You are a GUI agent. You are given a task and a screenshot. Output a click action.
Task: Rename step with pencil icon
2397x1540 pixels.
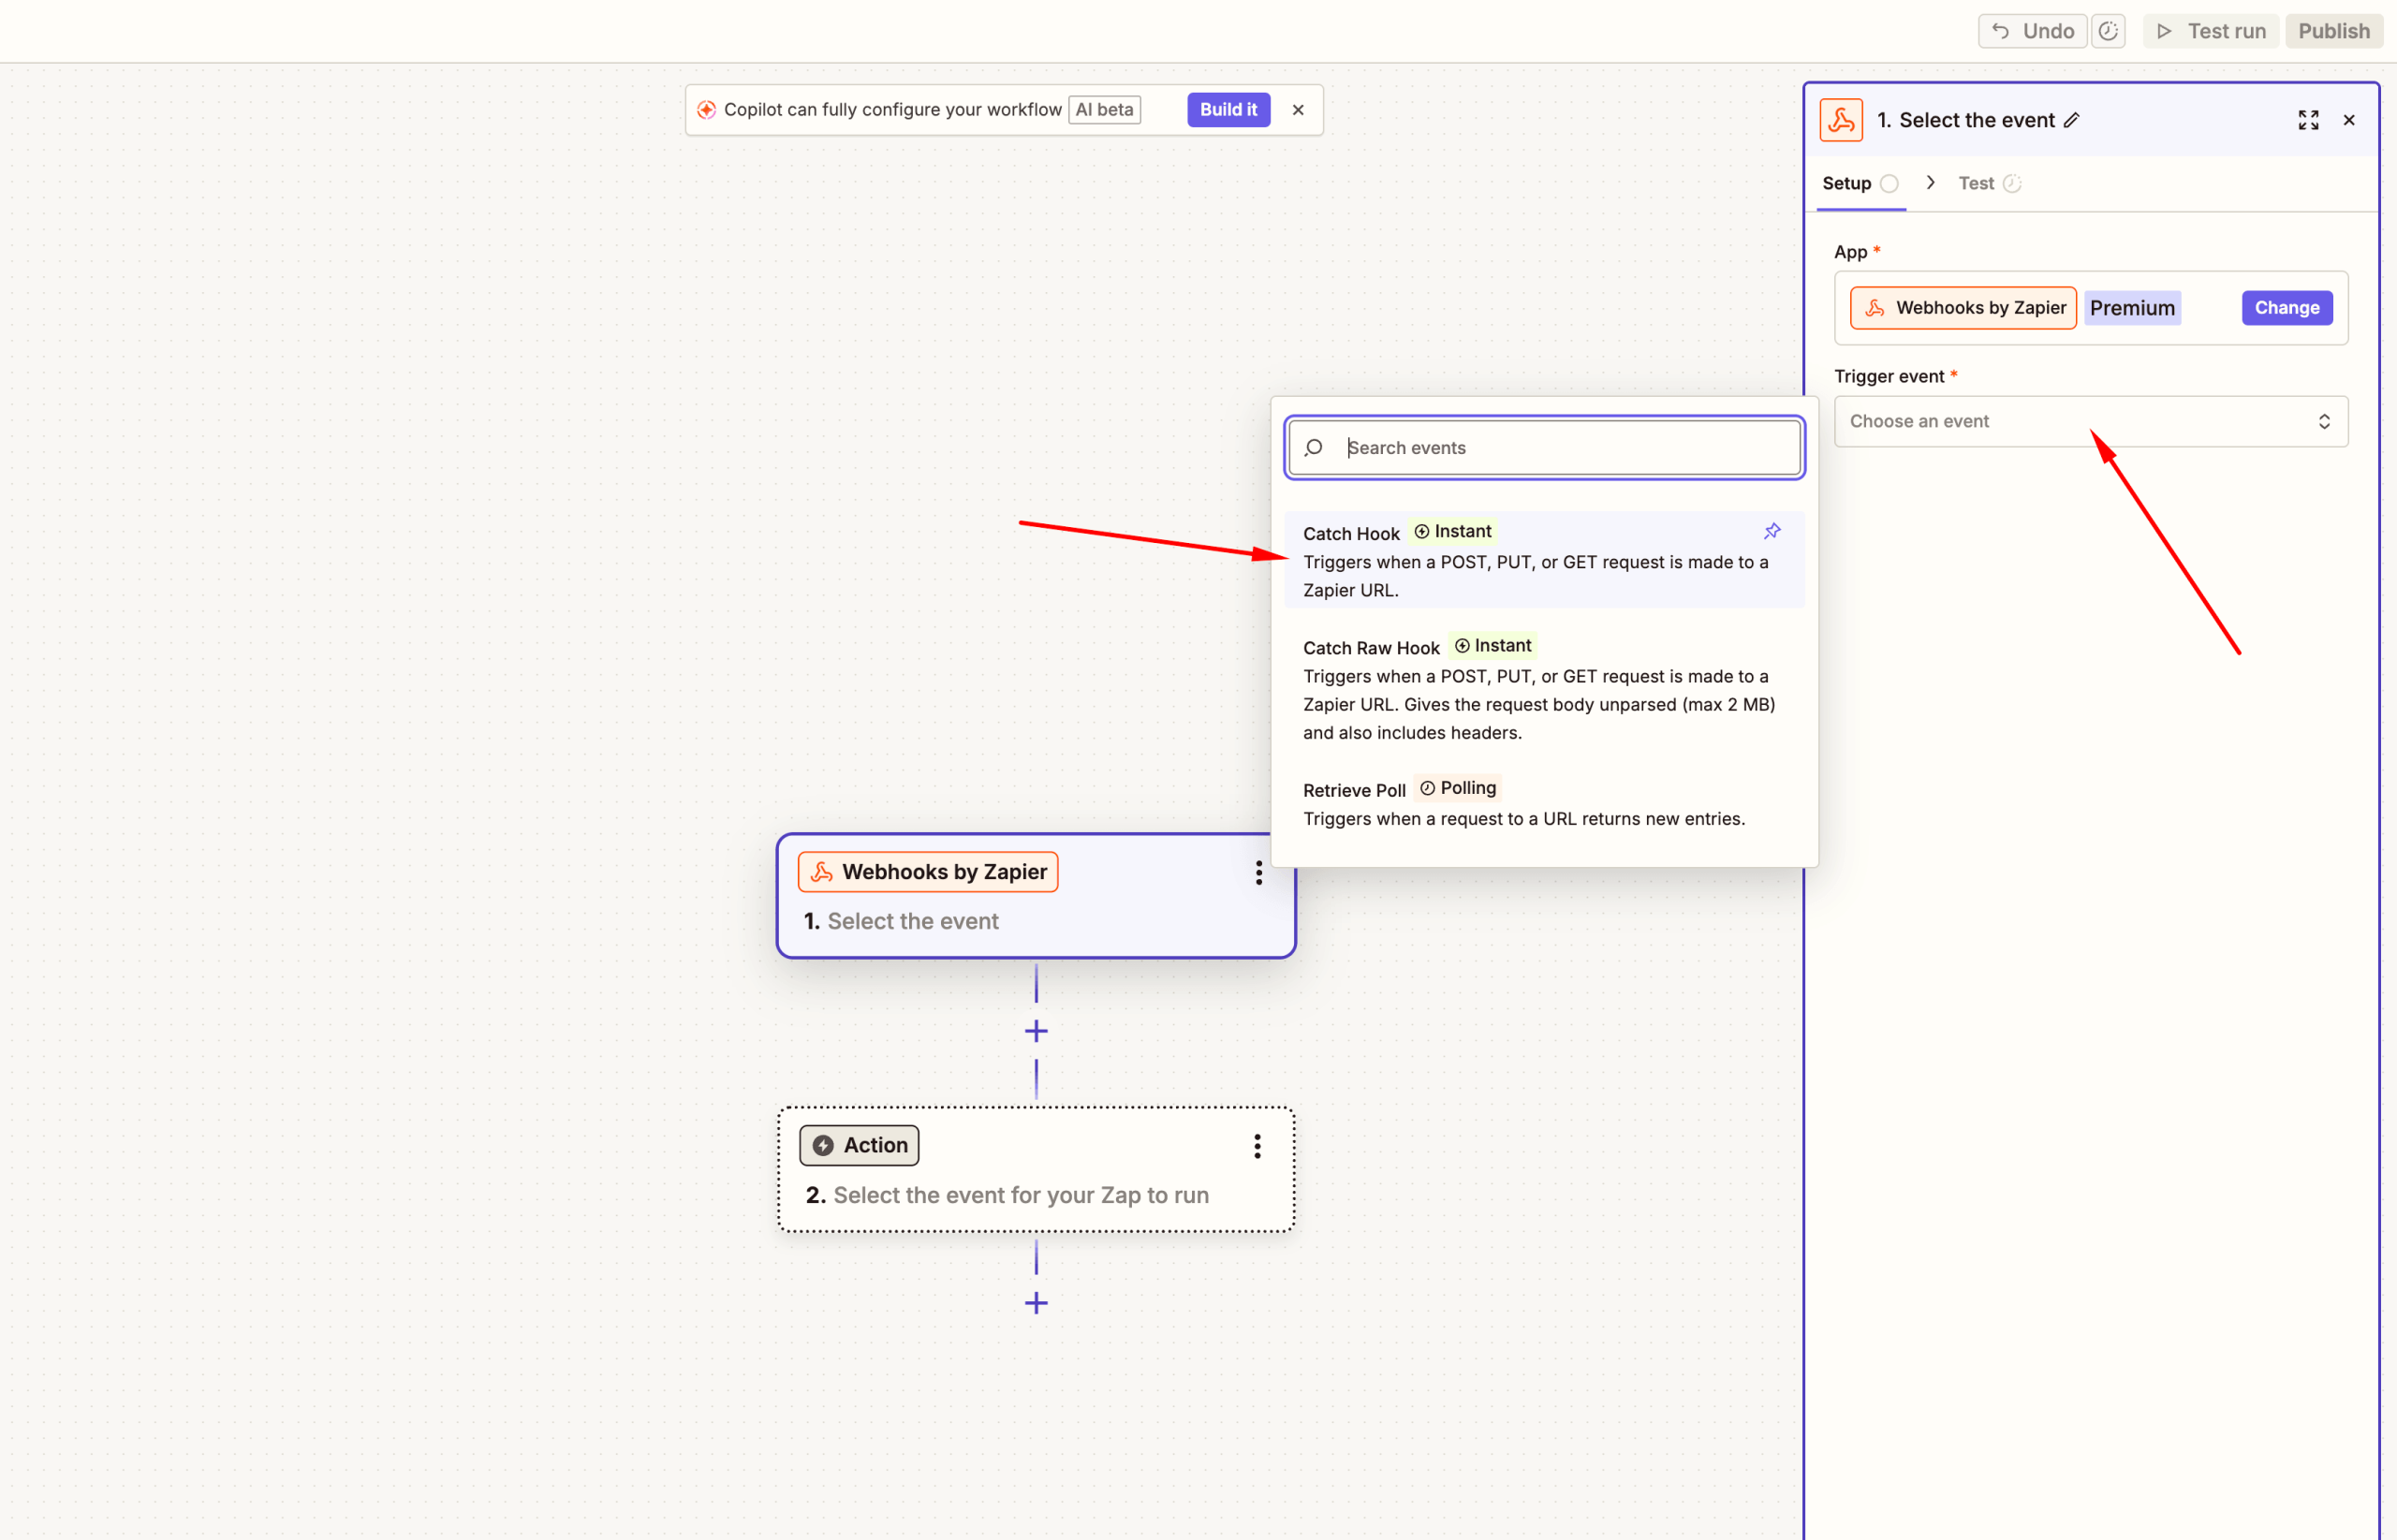click(2071, 120)
